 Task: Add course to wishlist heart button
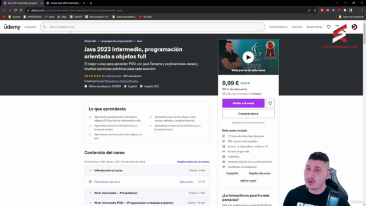pos(270,103)
